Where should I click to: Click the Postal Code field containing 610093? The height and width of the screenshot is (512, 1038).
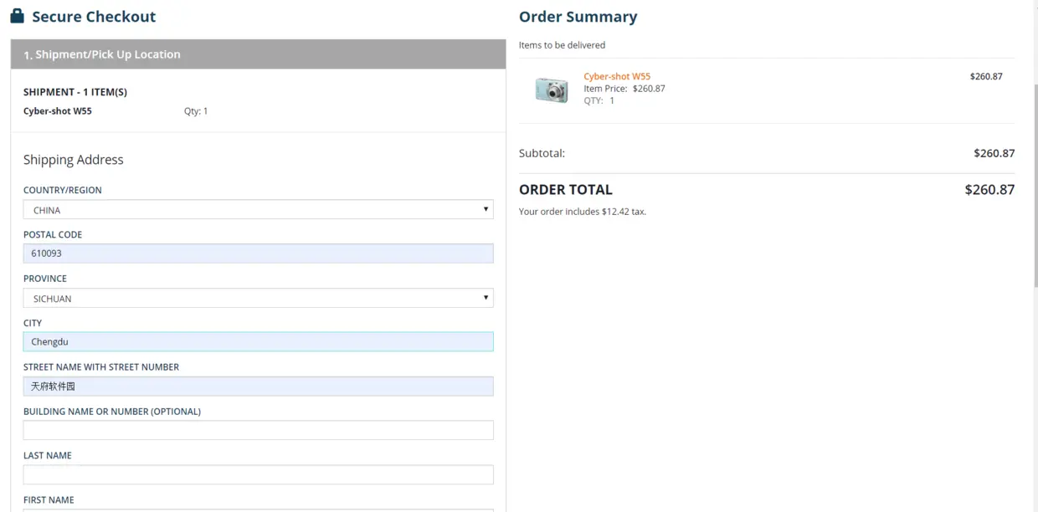(258, 253)
